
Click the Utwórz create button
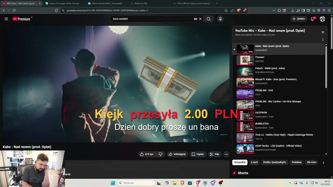pos(299,19)
